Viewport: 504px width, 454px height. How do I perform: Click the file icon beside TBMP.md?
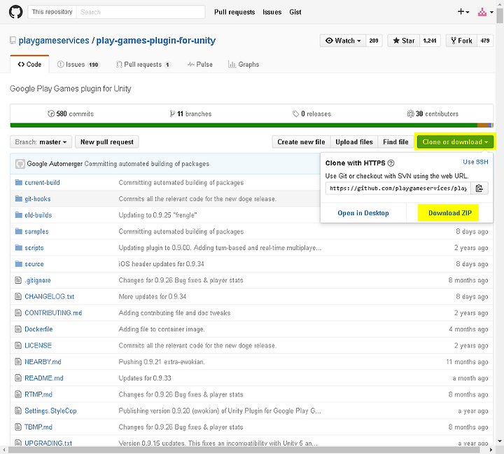(x=18, y=427)
